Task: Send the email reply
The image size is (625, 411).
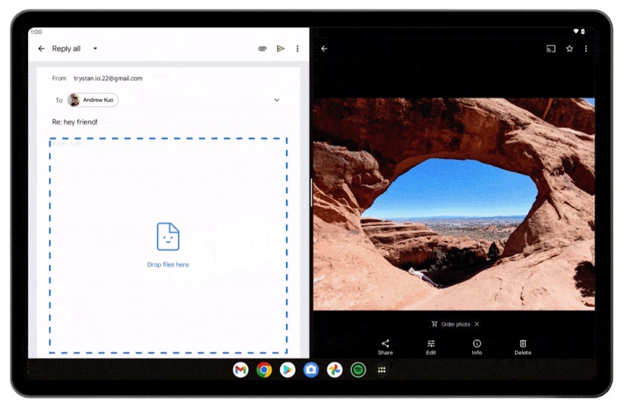Action: click(280, 48)
